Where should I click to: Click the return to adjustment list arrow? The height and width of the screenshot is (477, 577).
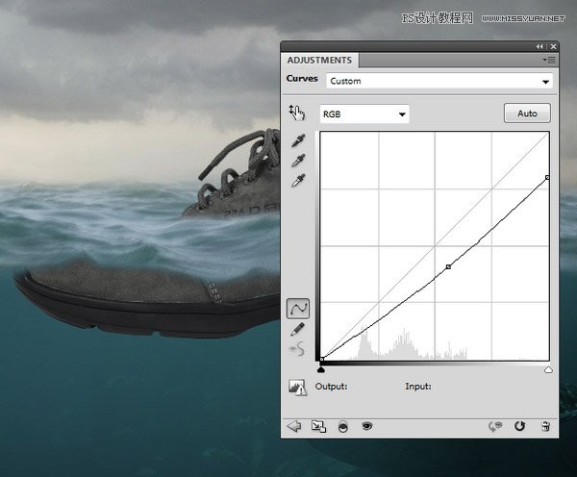pyautogui.click(x=294, y=426)
